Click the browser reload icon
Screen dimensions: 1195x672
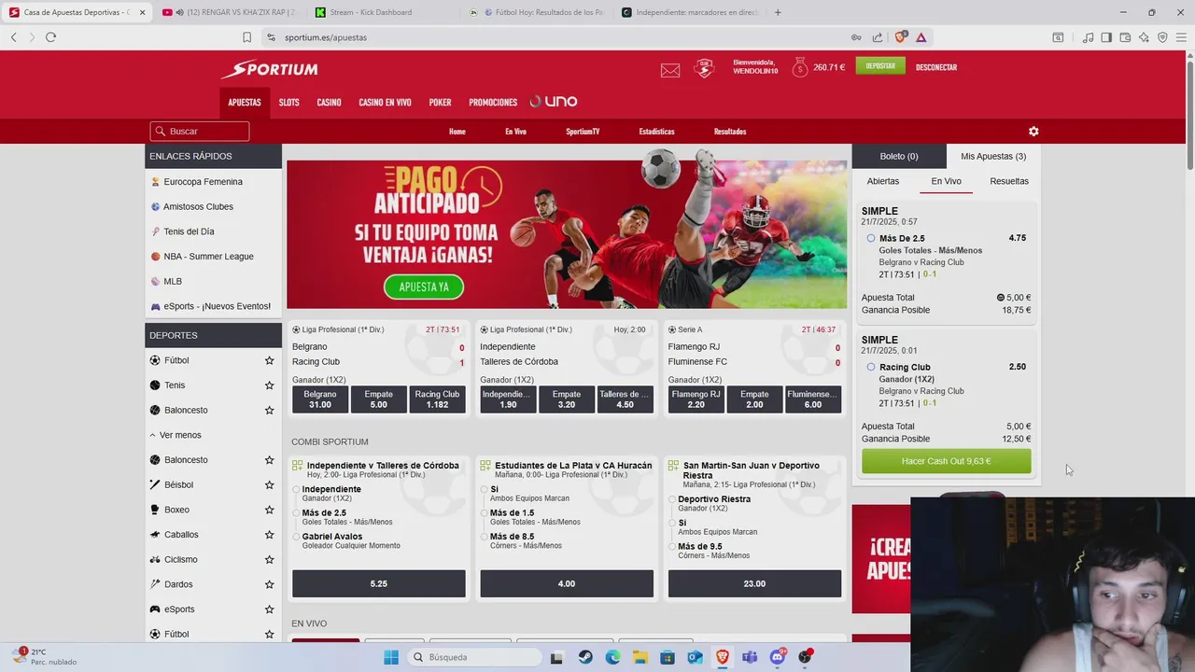click(50, 37)
